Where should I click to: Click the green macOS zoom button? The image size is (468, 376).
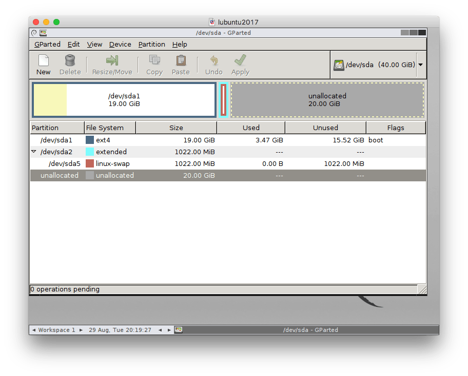pyautogui.click(x=56, y=22)
